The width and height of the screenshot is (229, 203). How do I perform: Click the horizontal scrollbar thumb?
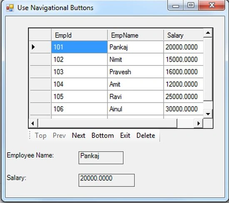coord(107,123)
